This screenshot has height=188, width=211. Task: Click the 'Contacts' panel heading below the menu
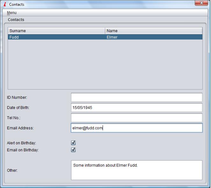[x=16, y=20]
